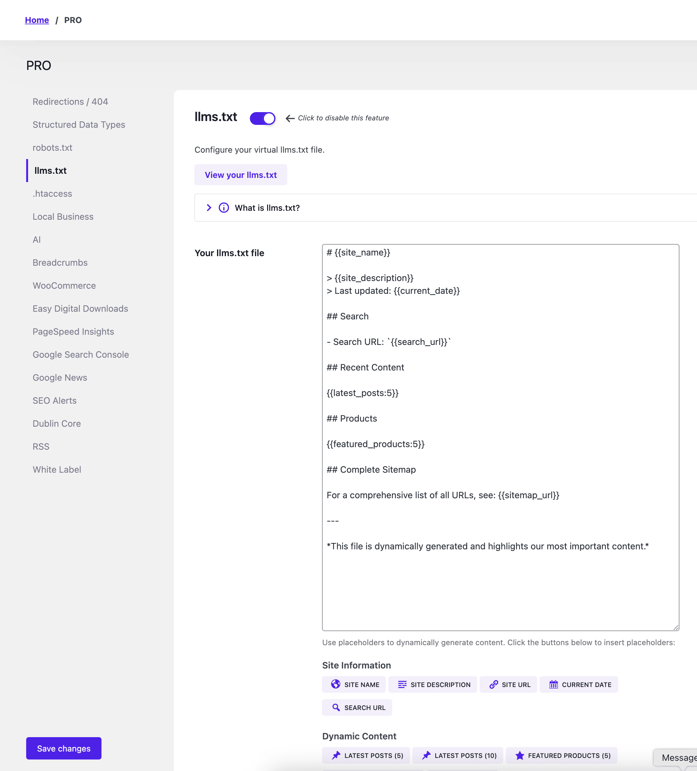The width and height of the screenshot is (697, 771).
Task: Switch to the WooCommerce settings tab
Action: [x=64, y=286]
